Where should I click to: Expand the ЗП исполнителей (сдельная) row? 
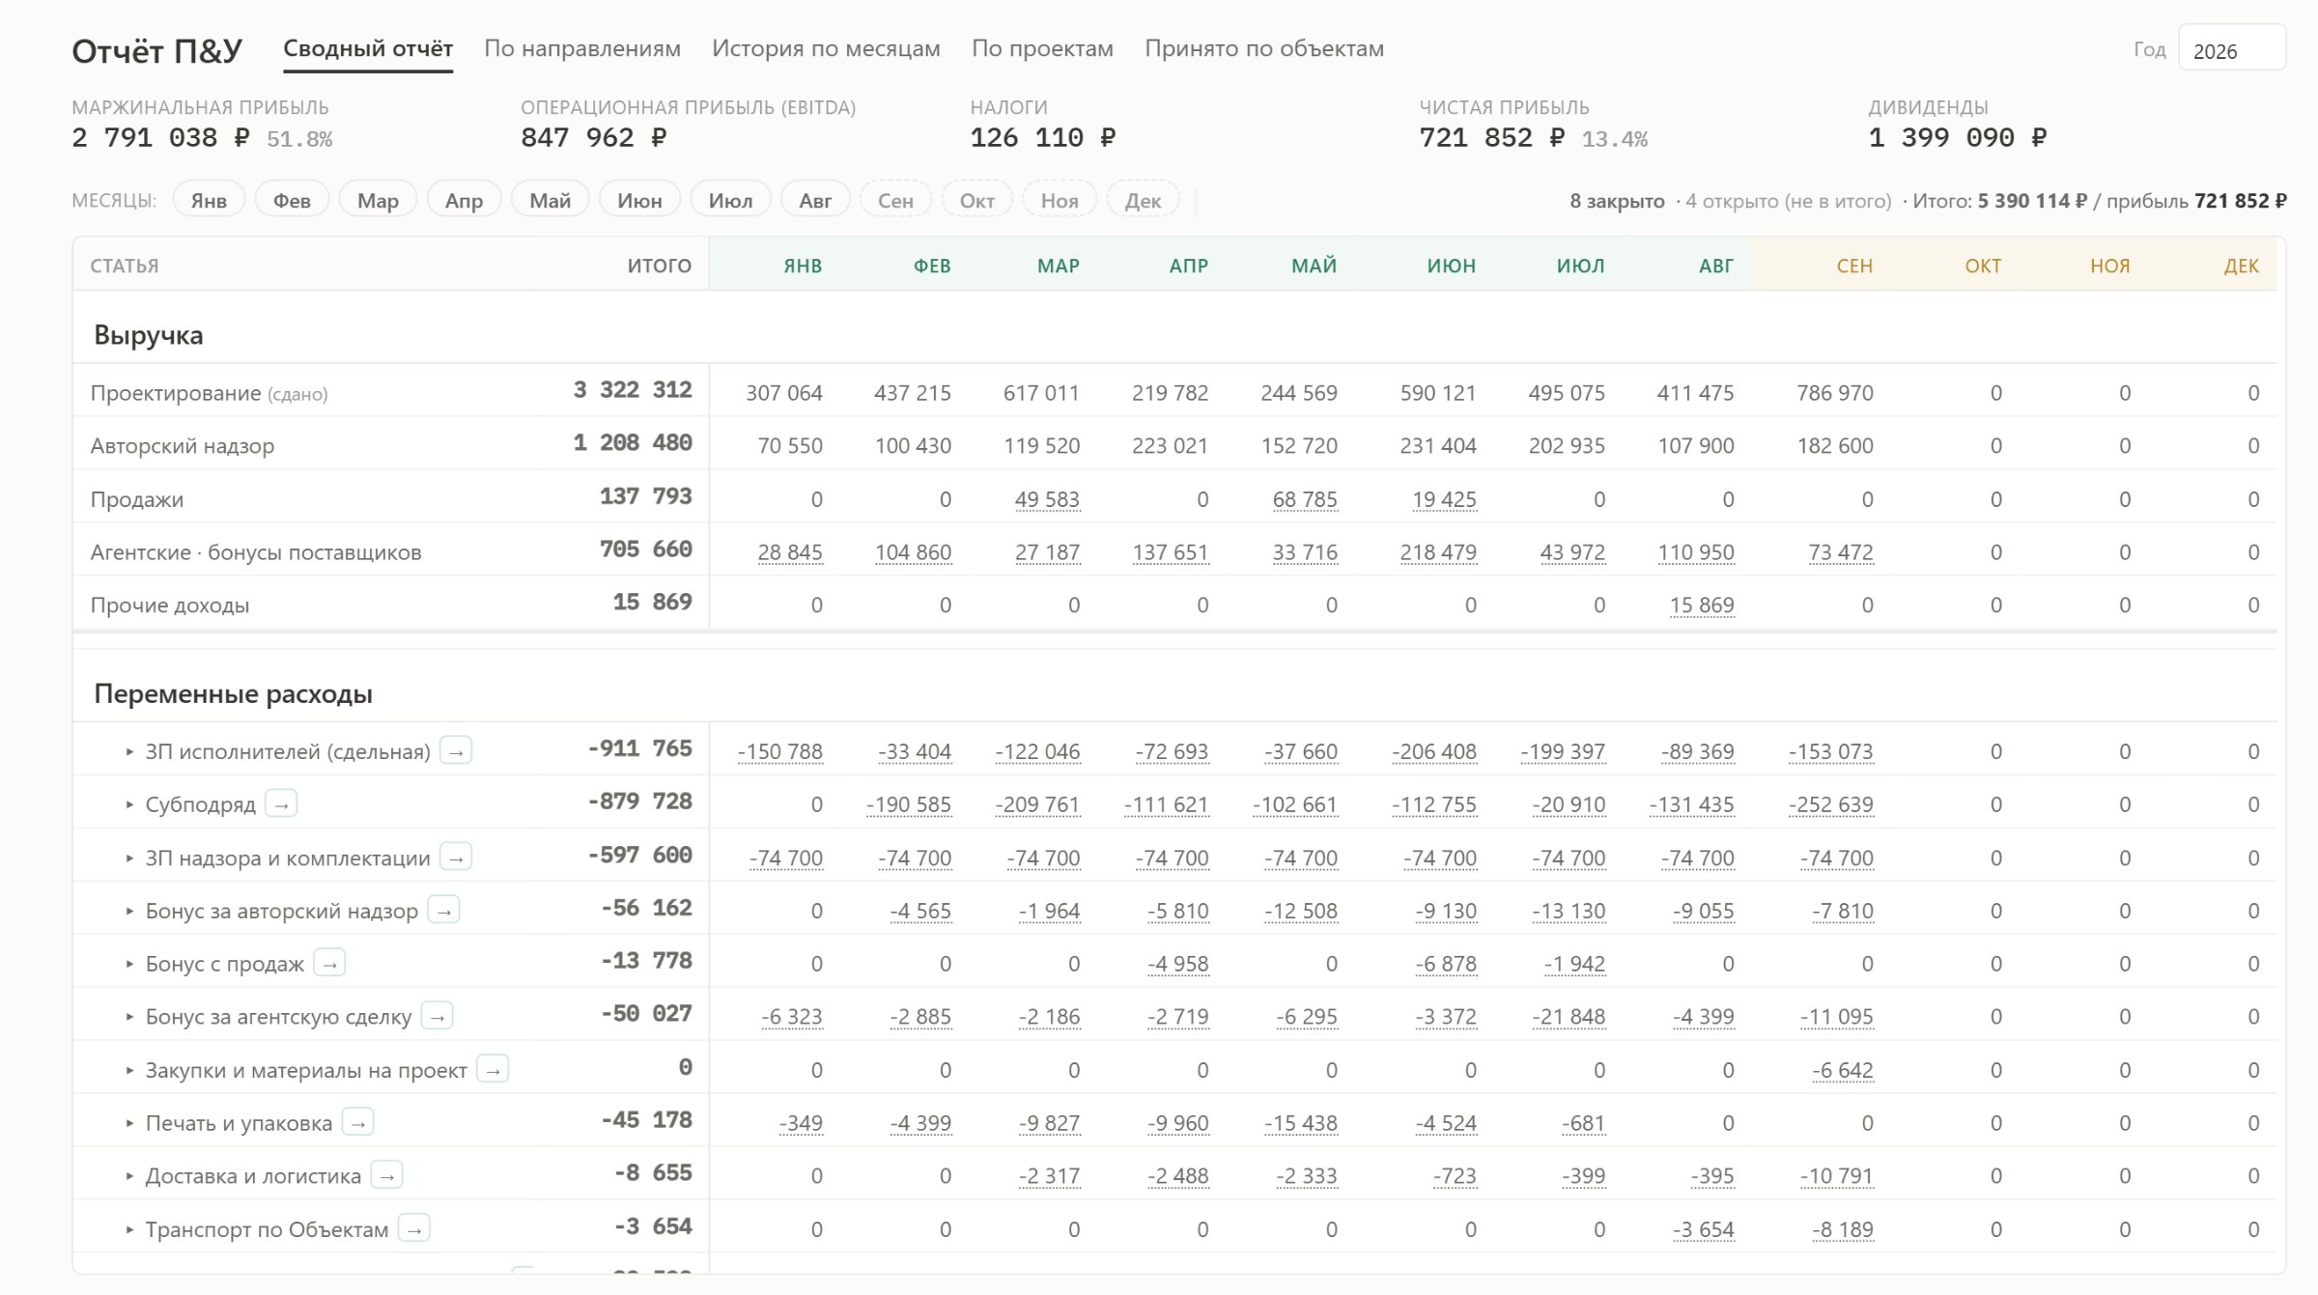129,751
